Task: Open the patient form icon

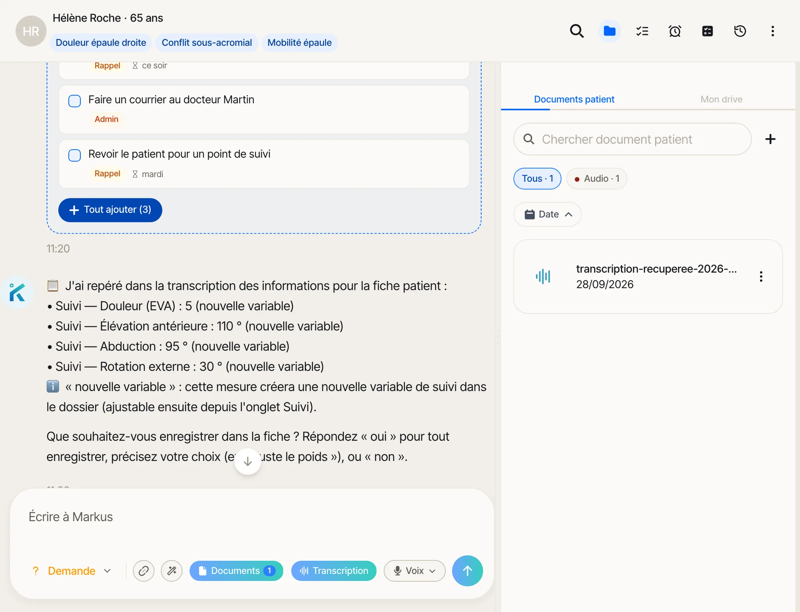Action: [707, 31]
